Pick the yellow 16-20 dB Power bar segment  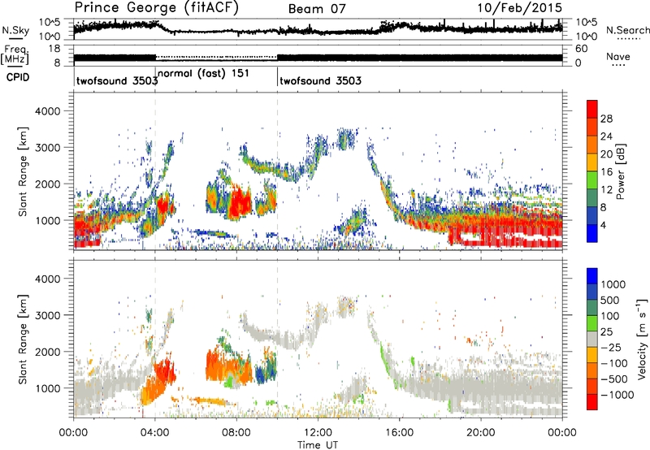[x=592, y=162]
